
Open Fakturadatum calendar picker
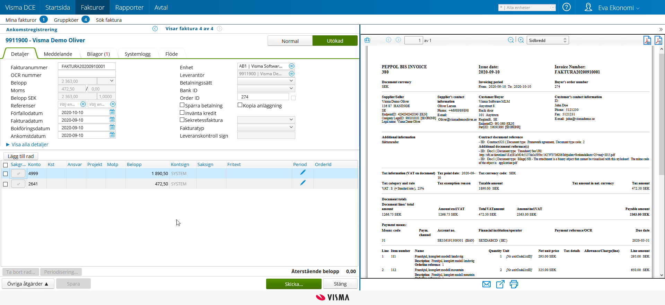tap(112, 120)
